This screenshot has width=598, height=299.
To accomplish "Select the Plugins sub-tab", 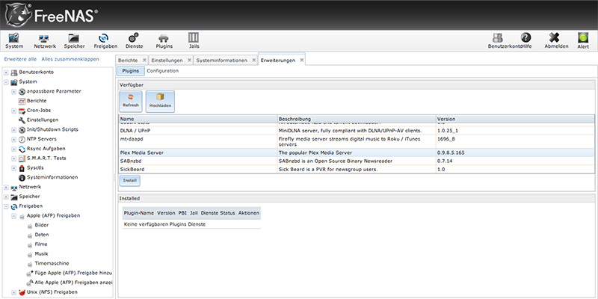I will (130, 71).
